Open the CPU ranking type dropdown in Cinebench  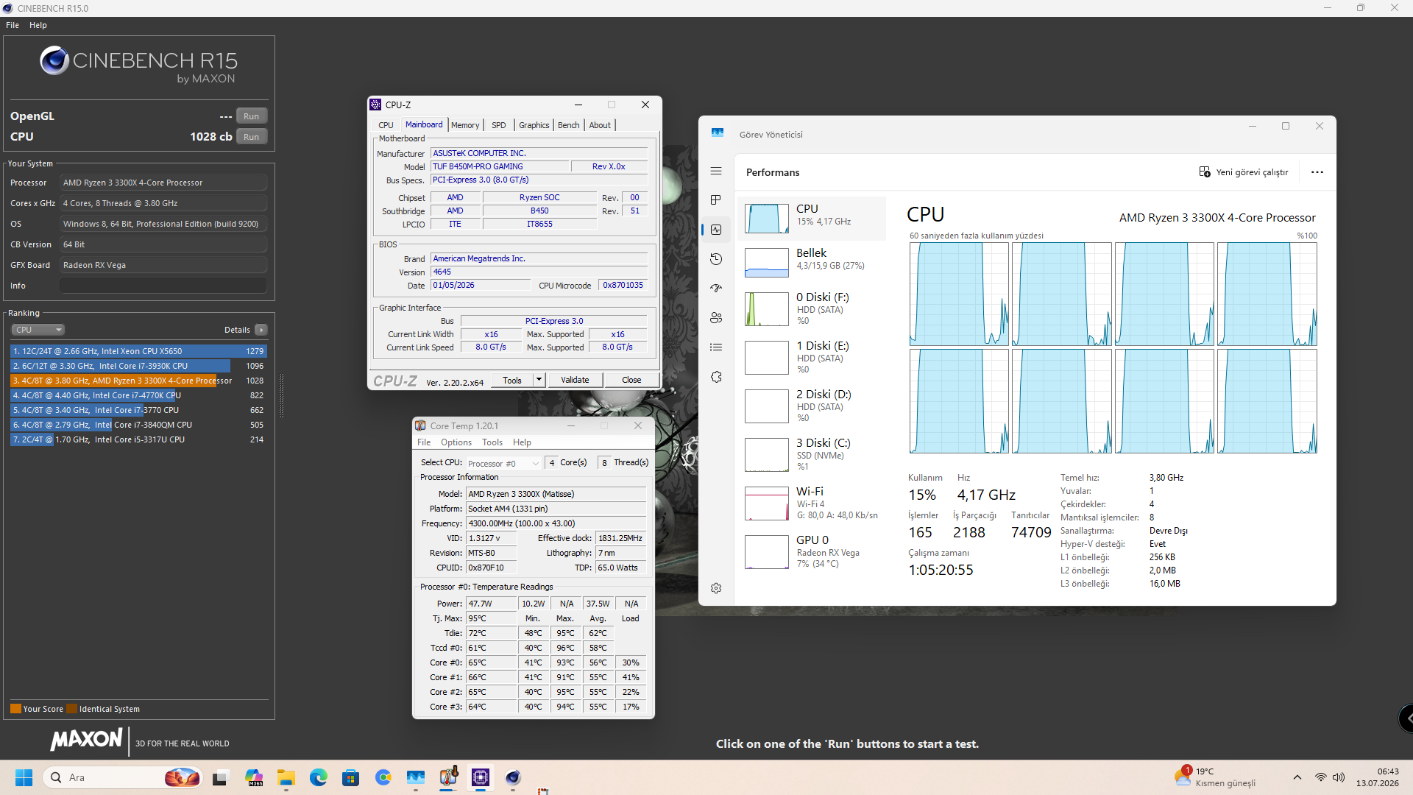[38, 330]
